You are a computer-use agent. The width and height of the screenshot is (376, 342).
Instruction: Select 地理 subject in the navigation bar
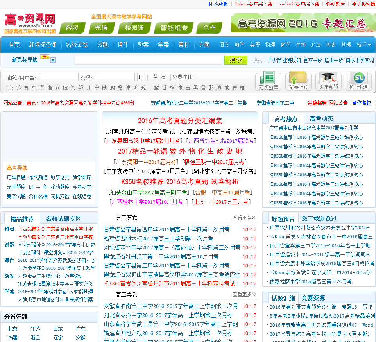(346, 45)
